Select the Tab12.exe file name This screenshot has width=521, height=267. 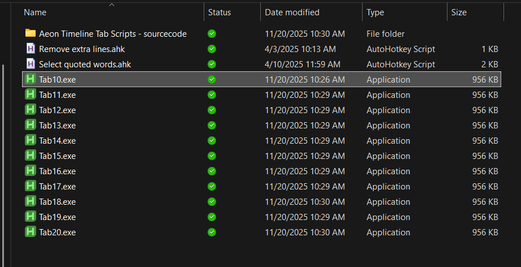point(57,110)
